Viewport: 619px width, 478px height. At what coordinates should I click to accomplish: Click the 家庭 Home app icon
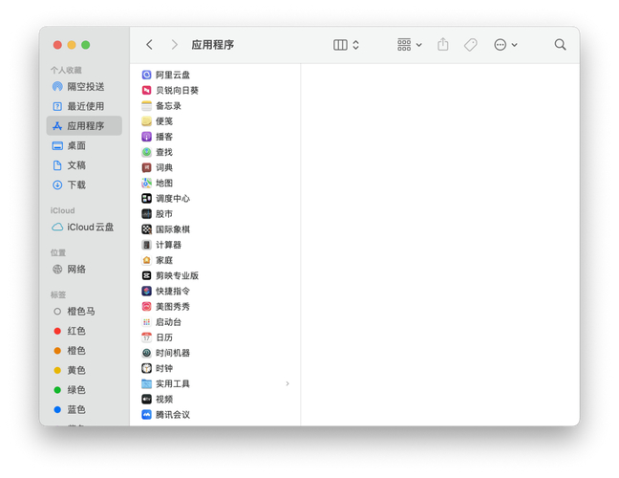[x=146, y=260]
